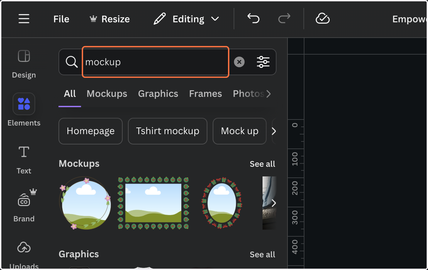Image resolution: width=428 pixels, height=270 pixels.
Task: Click the Graphics section heading
Action: coord(79,254)
